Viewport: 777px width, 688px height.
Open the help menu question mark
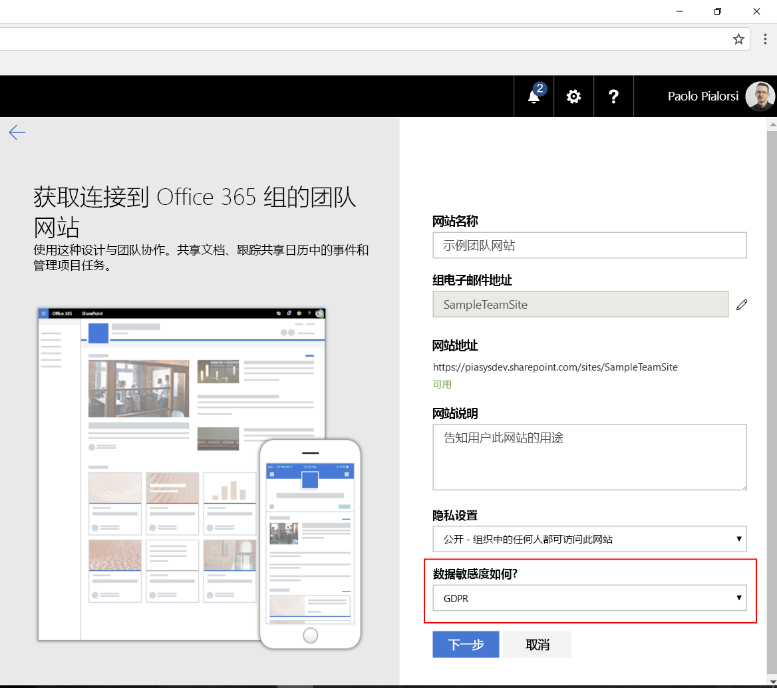click(x=613, y=96)
